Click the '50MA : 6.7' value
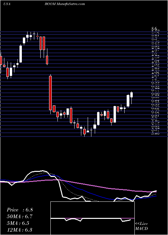Image resolution: width=168 pixels, height=235 pixels. point(19,217)
